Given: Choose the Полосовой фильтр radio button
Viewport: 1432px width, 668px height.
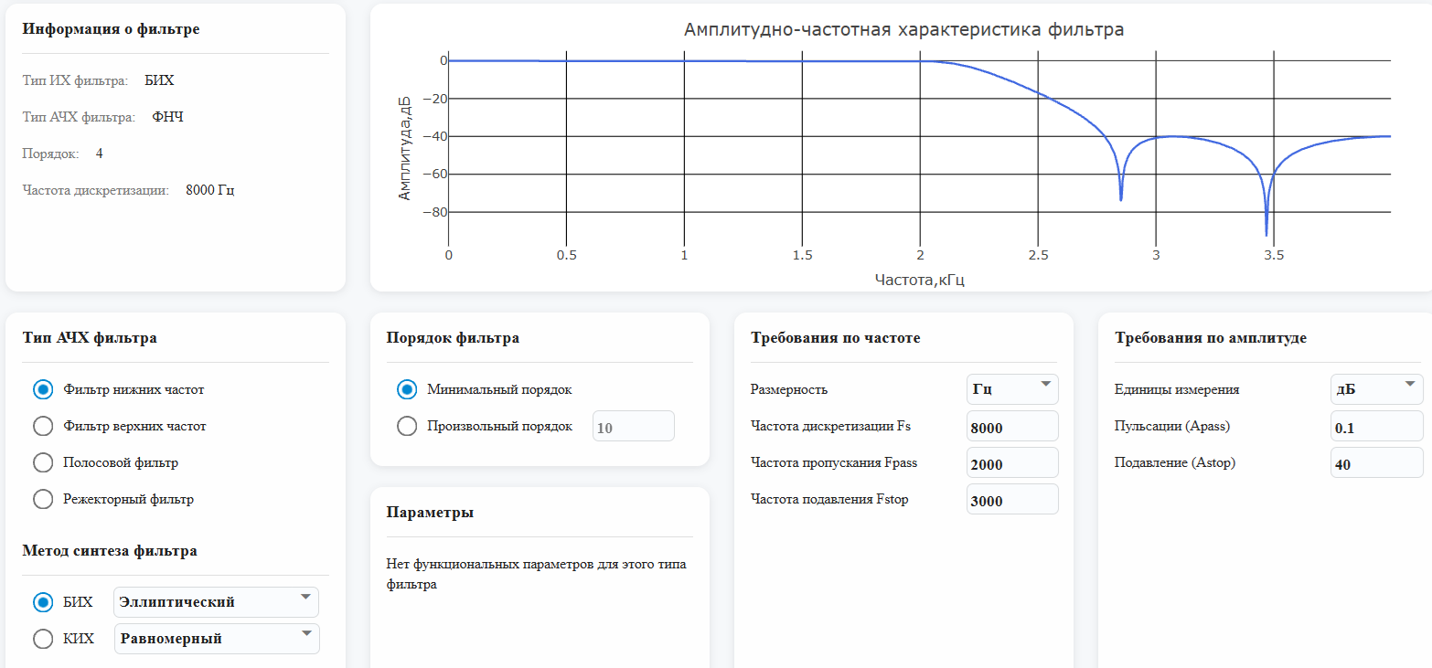Looking at the screenshot, I should point(43,462).
